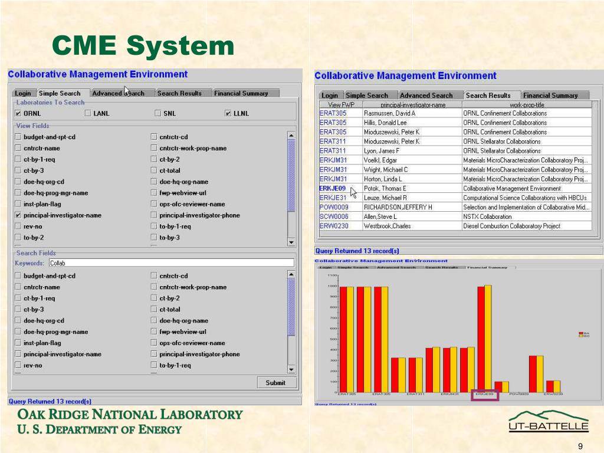Click the Submit button
The height and width of the screenshot is (453, 604).
tap(275, 382)
